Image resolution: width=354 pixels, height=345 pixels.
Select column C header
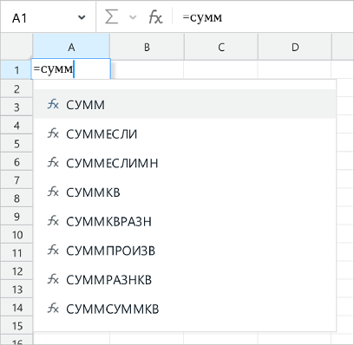click(x=221, y=47)
